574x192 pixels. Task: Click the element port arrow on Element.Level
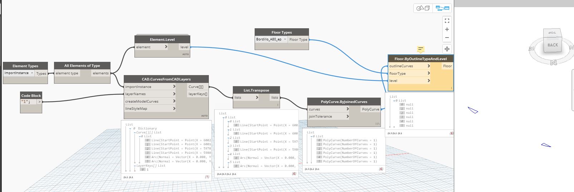point(166,47)
